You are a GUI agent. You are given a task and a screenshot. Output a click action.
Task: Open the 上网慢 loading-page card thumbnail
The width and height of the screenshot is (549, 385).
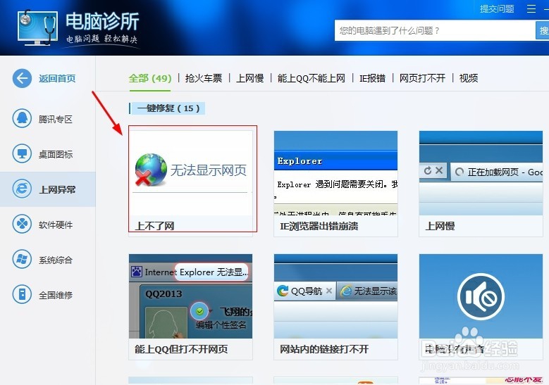481,172
